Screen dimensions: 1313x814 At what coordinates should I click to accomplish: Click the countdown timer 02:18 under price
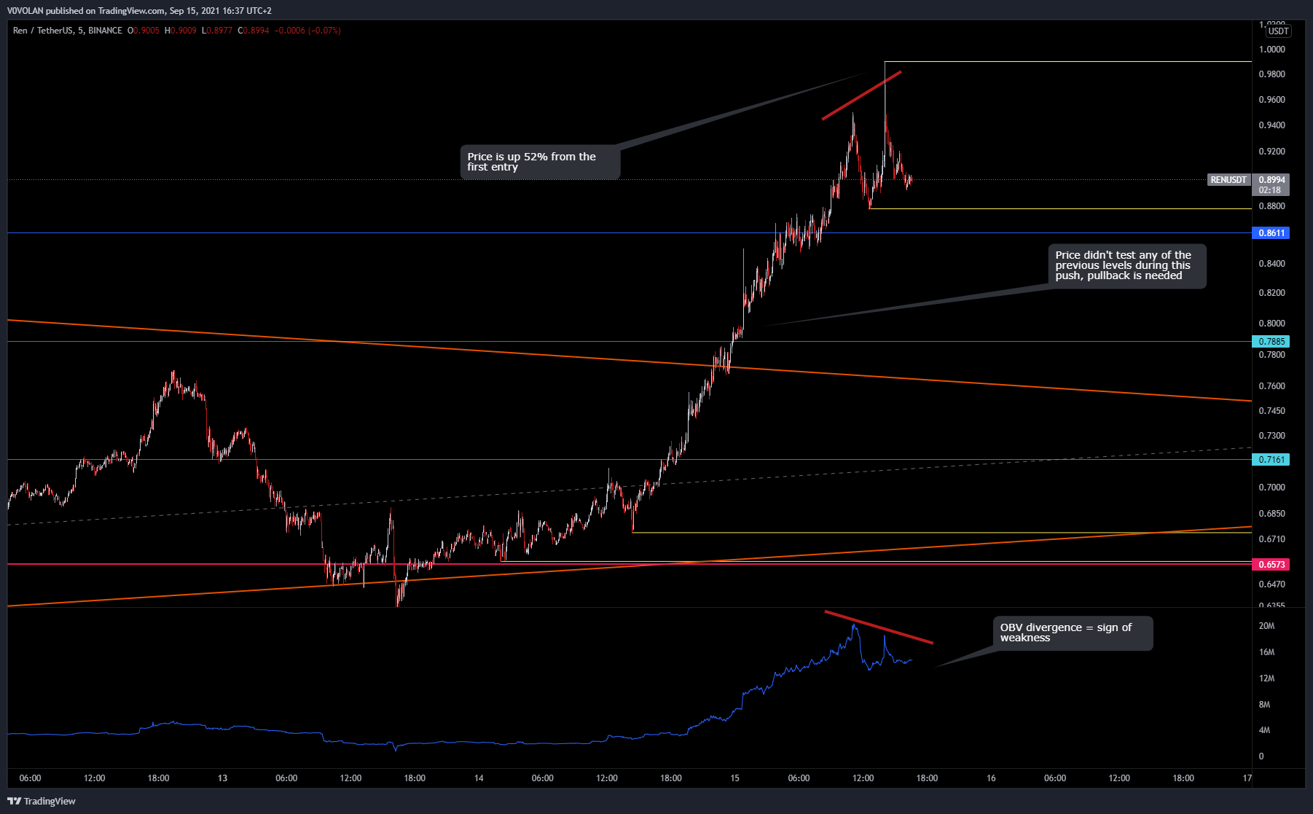pos(1269,190)
